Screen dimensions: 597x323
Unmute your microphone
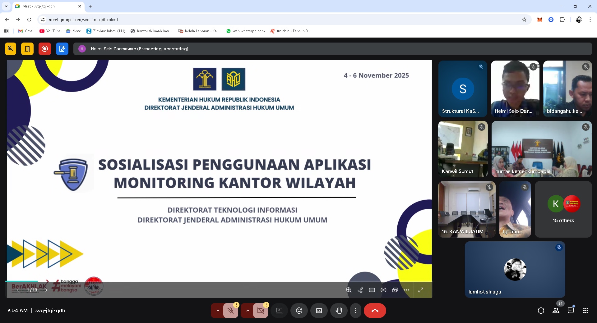231,311
